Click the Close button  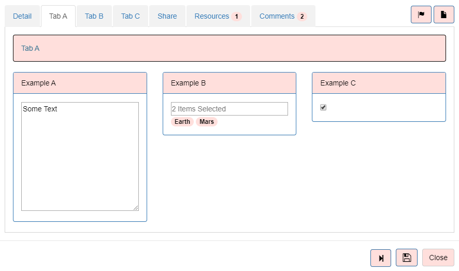(x=438, y=258)
